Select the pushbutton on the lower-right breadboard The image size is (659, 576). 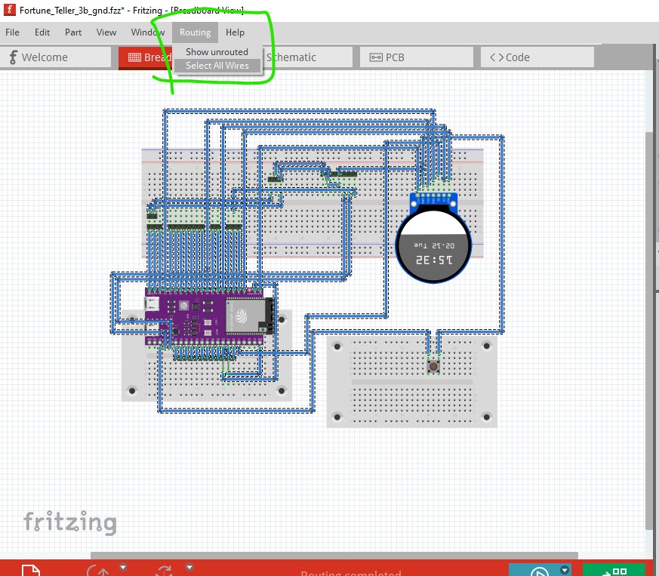coord(434,366)
